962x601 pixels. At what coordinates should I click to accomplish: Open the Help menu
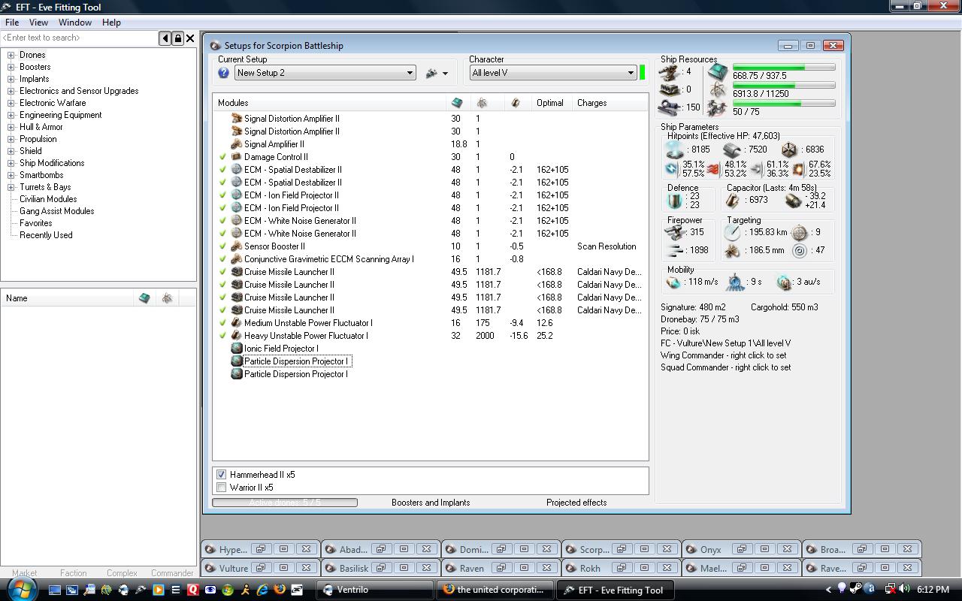tap(111, 23)
